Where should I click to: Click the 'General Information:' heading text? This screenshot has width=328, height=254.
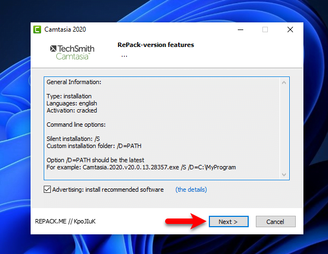74,82
